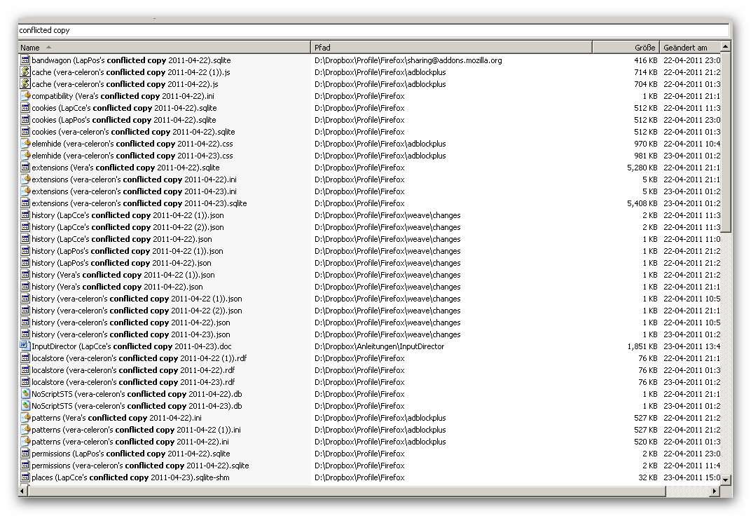The width and height of the screenshot is (751, 516).
Task: Select localstore (vera-celeron's conflicted copy 2011-04-22).rdf
Action: point(133,370)
